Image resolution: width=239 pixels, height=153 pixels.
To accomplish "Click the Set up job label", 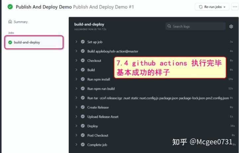I will pos(95,42).
